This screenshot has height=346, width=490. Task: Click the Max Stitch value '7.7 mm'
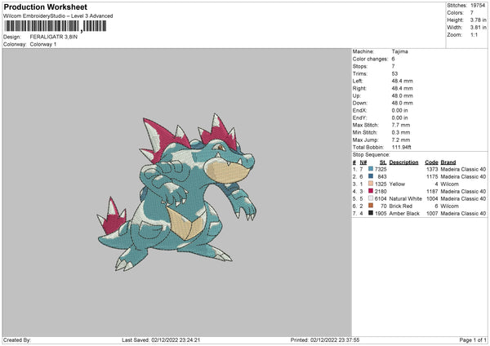pos(401,125)
